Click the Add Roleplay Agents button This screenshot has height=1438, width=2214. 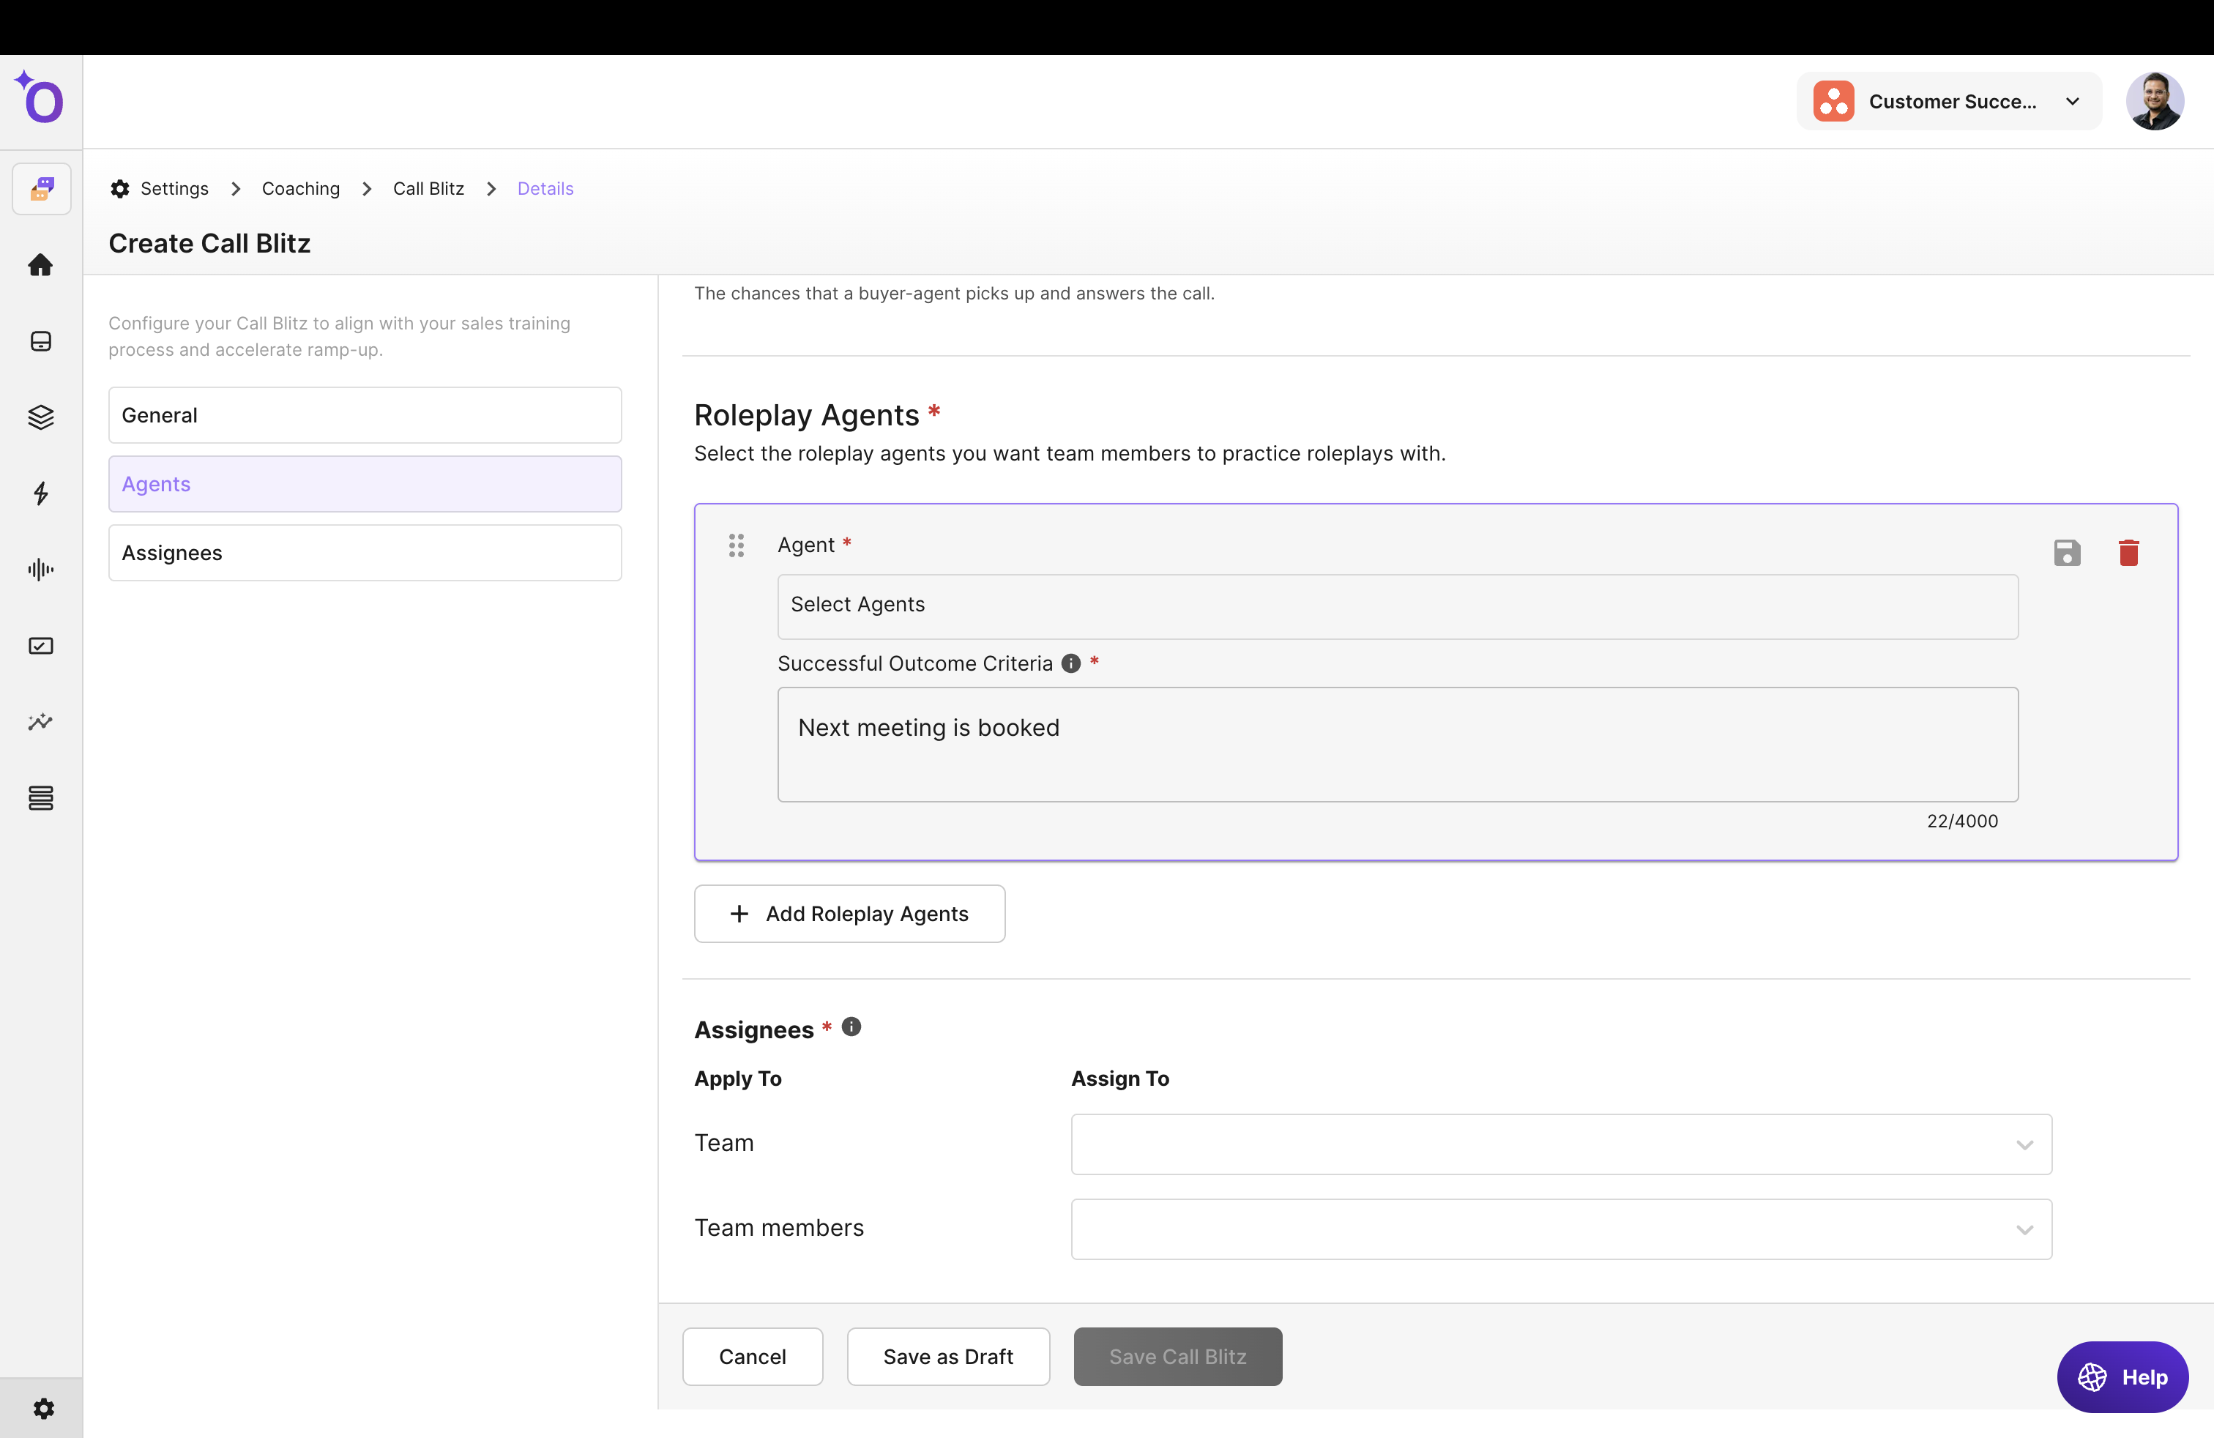(x=849, y=914)
